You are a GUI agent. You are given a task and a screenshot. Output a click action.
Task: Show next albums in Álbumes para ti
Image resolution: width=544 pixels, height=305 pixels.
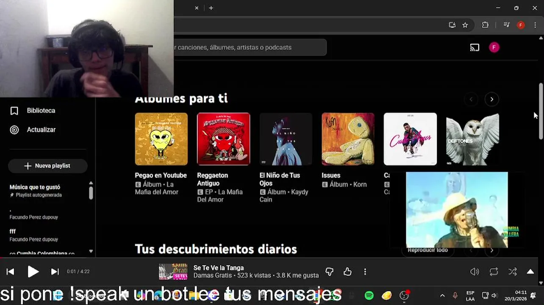tap(491, 99)
